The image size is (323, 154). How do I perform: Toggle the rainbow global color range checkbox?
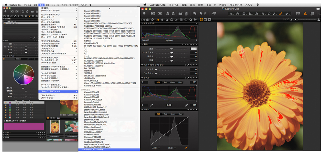coord(6,117)
